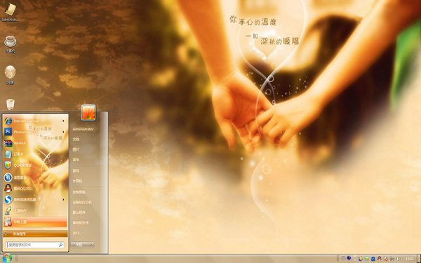
Task: Expand All Programs (所有程序)
Action: pos(35,234)
